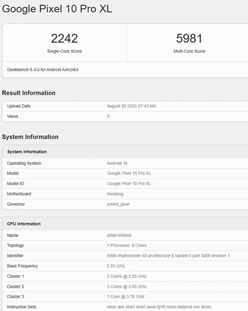Image resolution: width=248 pixels, height=311 pixels.
Task: Select the views count 9
Action: tap(108, 116)
